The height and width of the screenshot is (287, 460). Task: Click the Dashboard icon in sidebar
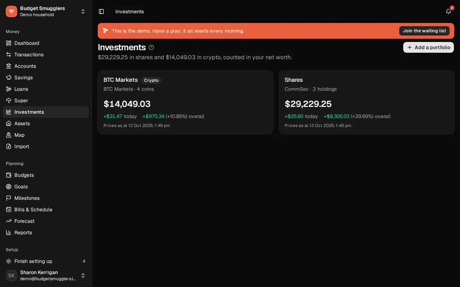tap(9, 43)
